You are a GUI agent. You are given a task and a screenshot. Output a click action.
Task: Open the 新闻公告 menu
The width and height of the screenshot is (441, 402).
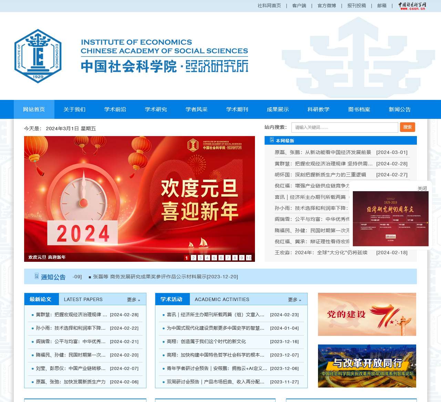pos(400,110)
